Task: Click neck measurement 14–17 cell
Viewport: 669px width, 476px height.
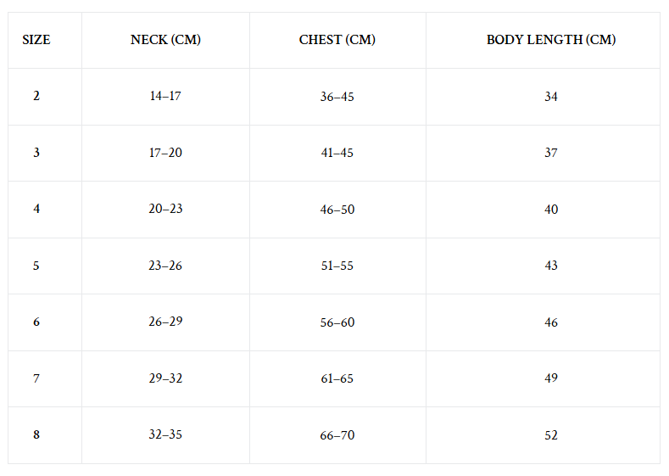Action: coord(165,96)
